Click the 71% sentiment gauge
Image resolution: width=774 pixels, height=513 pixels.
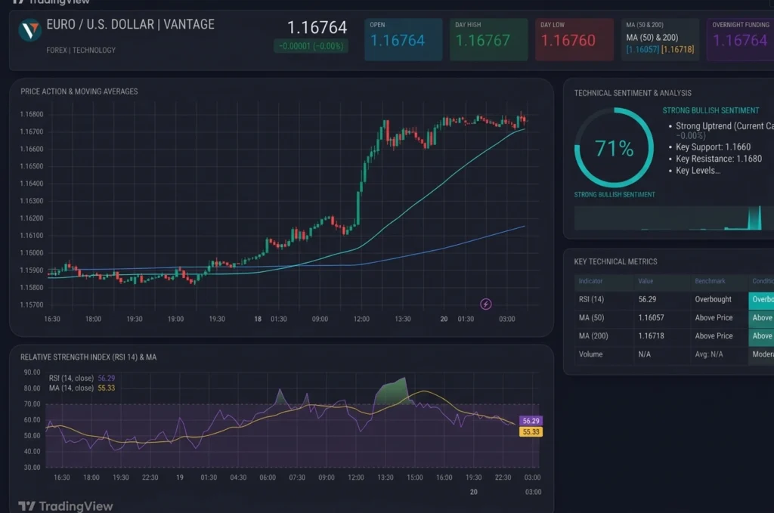[614, 147]
